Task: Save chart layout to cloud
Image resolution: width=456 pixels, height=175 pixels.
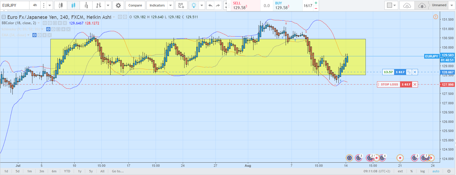Action: (422, 5)
